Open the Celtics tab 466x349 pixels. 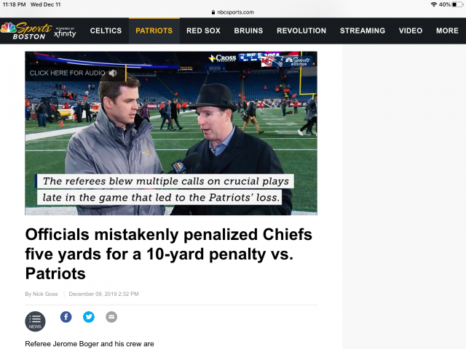(x=106, y=31)
